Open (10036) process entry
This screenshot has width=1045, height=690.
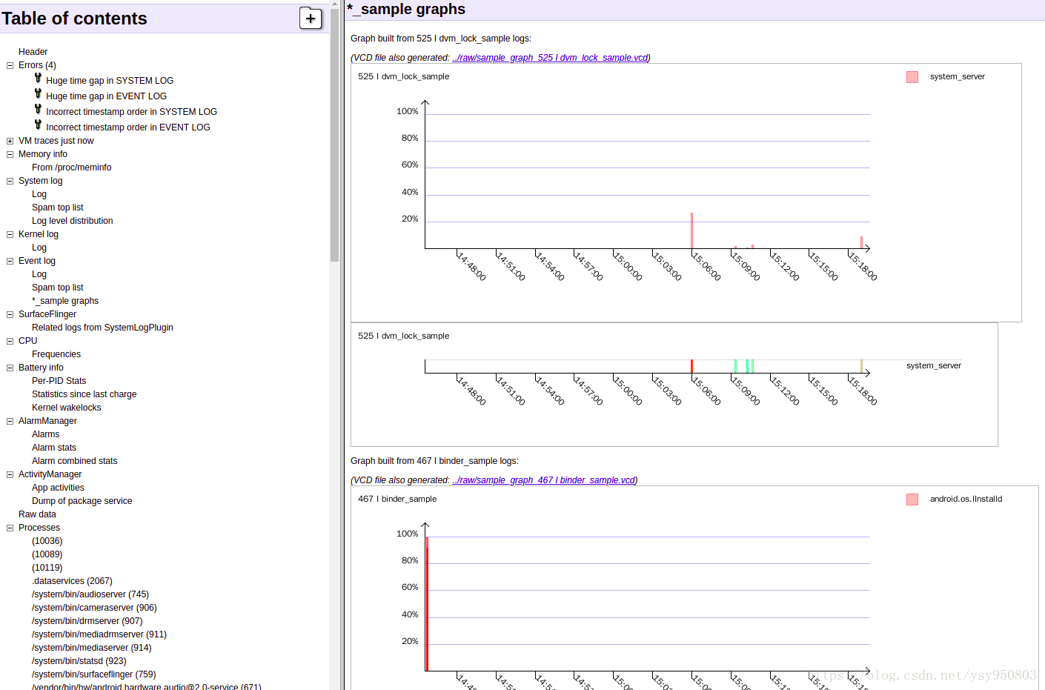pyautogui.click(x=47, y=541)
